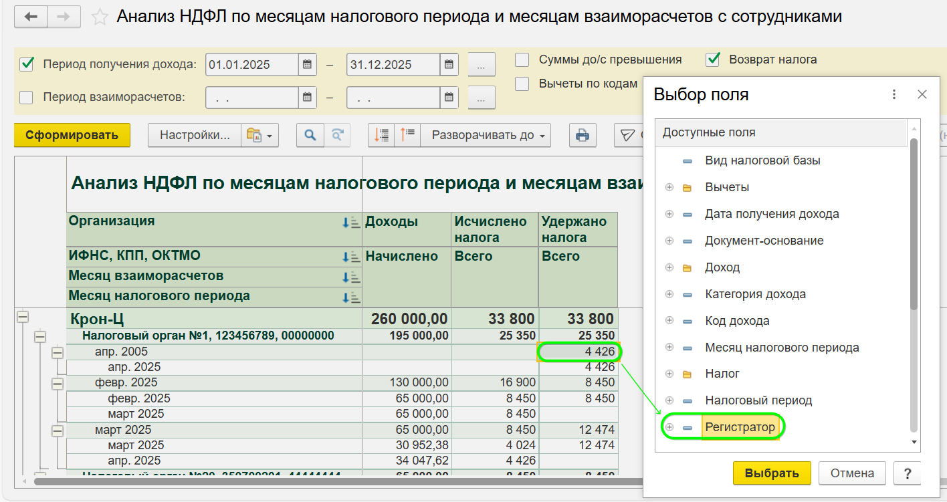This screenshot has height=502, width=947.
Task: Click sort icon next to Месяц взаиморасчетов
Action: pyautogui.click(x=351, y=277)
